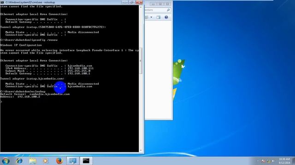The width and height of the screenshot is (295, 165).
Task: Open the change-view dropdown arrow in Explorer toolbar
Action: pyautogui.click(x=151, y=17)
